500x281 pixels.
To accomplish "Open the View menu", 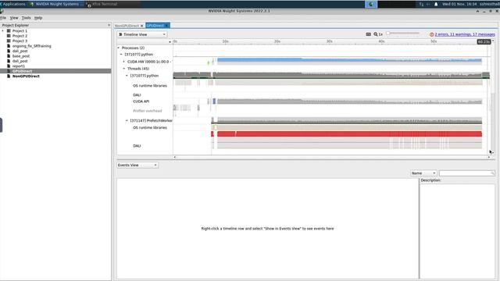I will click(x=14, y=18).
